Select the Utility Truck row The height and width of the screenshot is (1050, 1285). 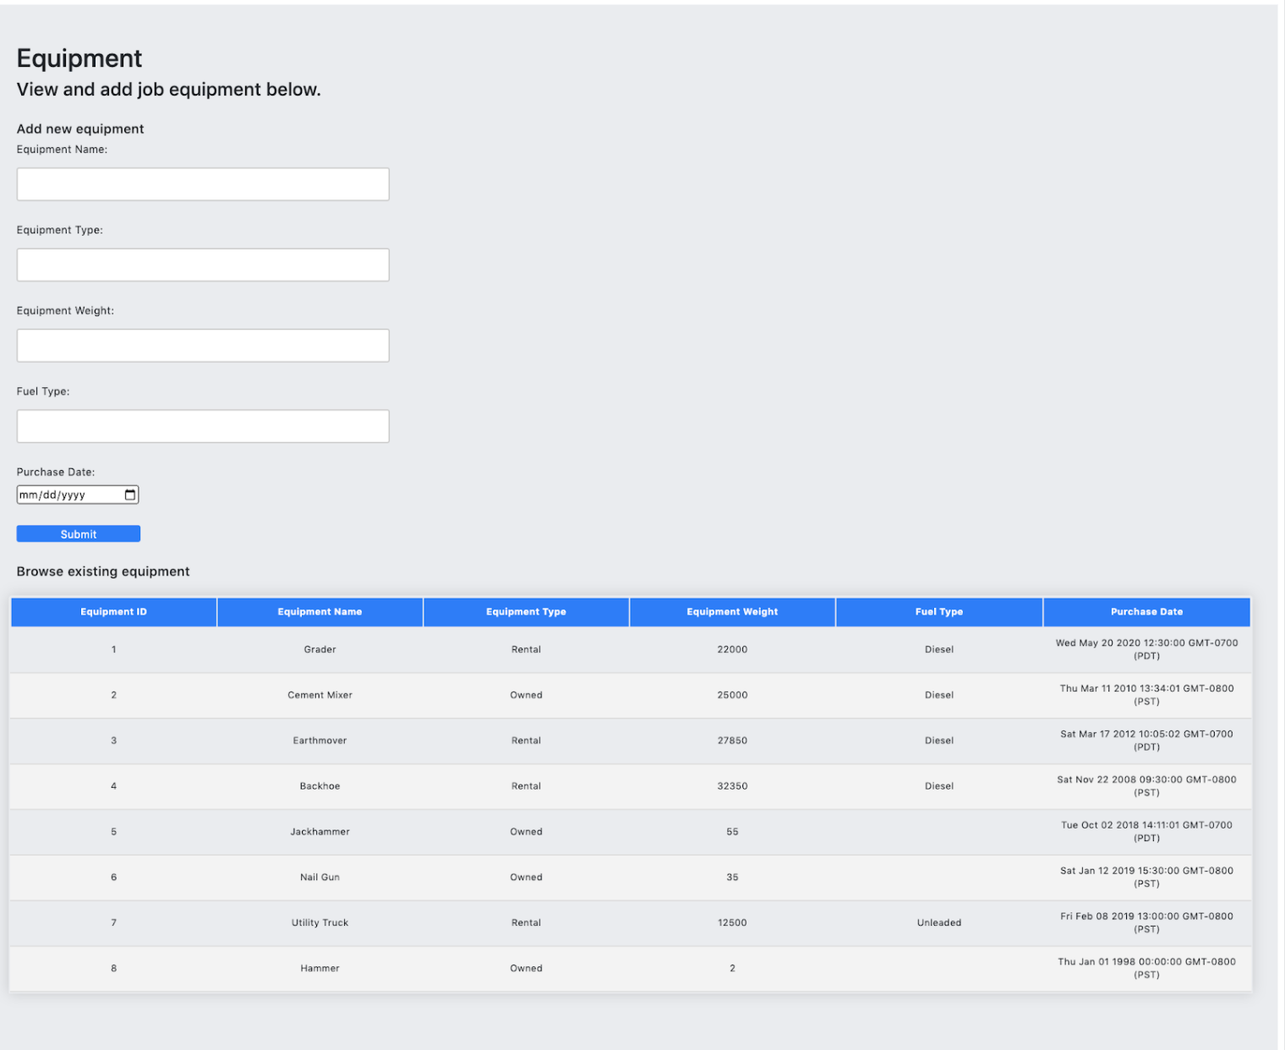(x=526, y=922)
